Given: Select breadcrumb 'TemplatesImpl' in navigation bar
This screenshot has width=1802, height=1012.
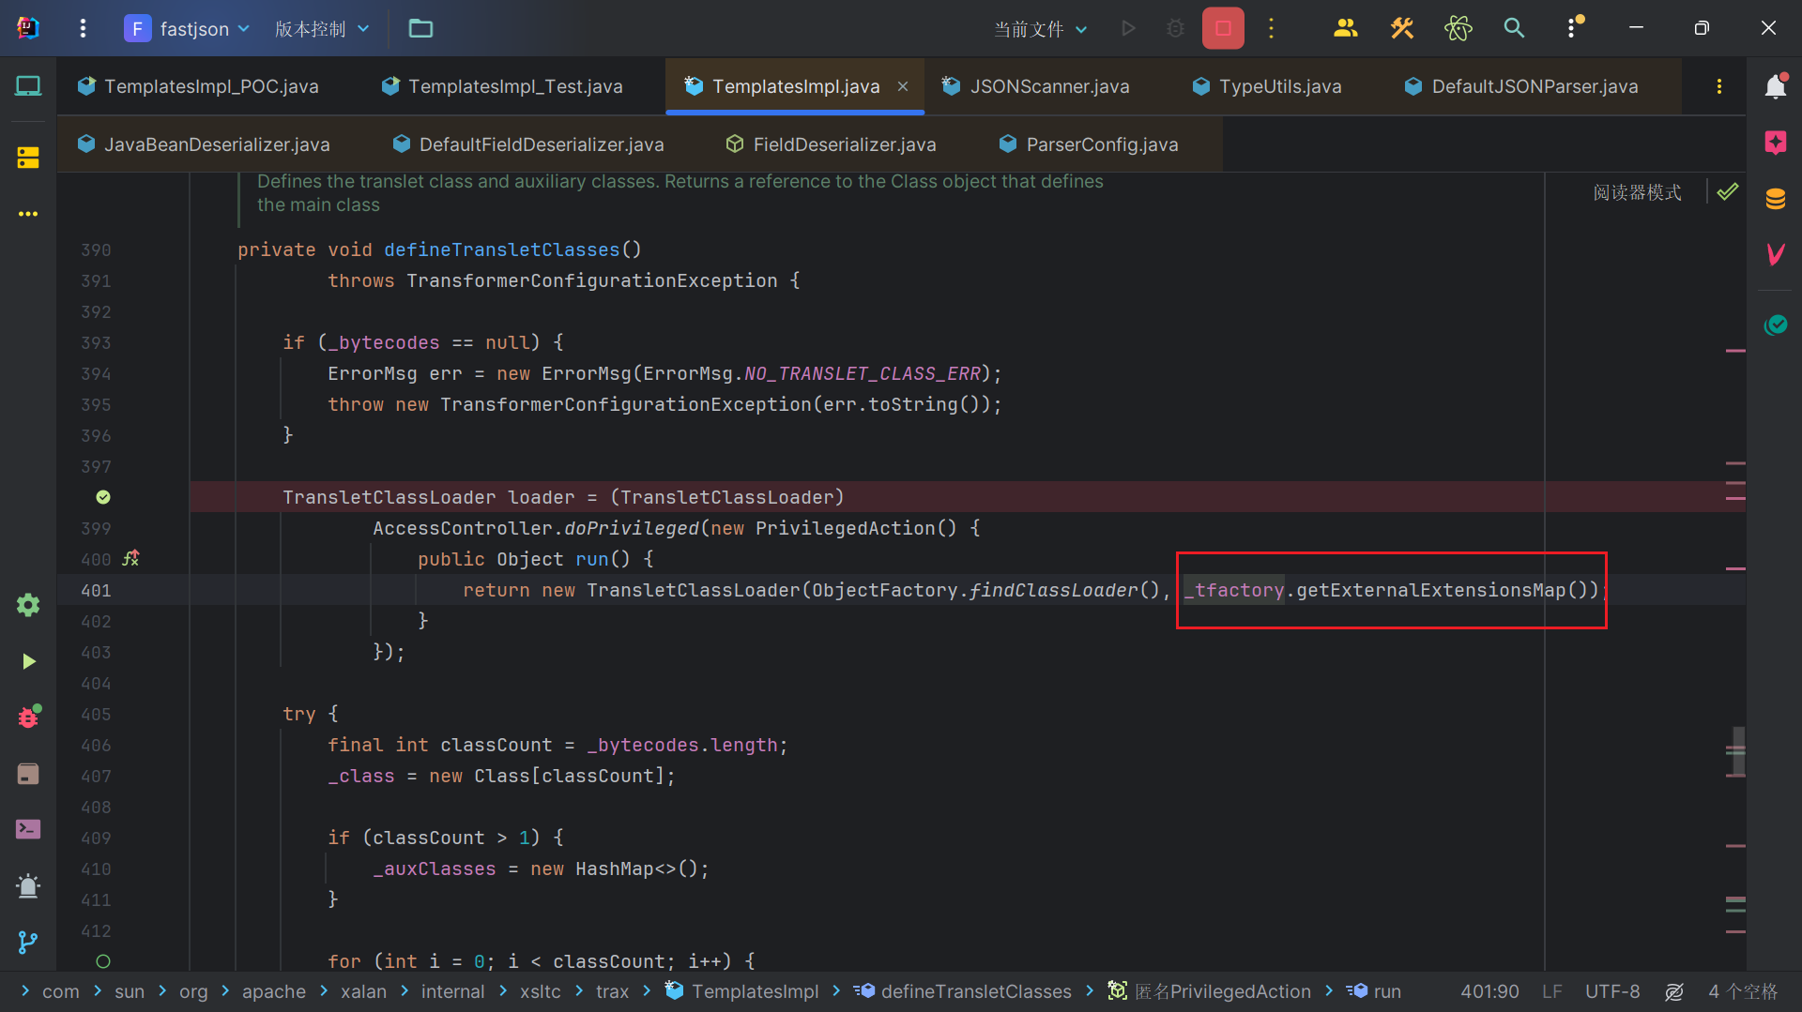Looking at the screenshot, I should click(x=742, y=991).
